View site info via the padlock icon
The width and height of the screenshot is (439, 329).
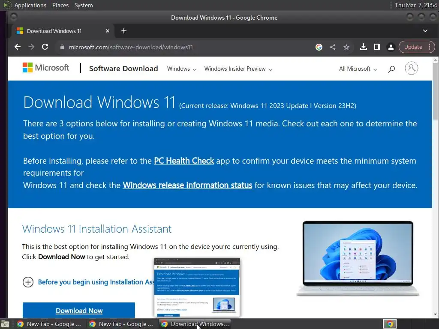coord(62,47)
